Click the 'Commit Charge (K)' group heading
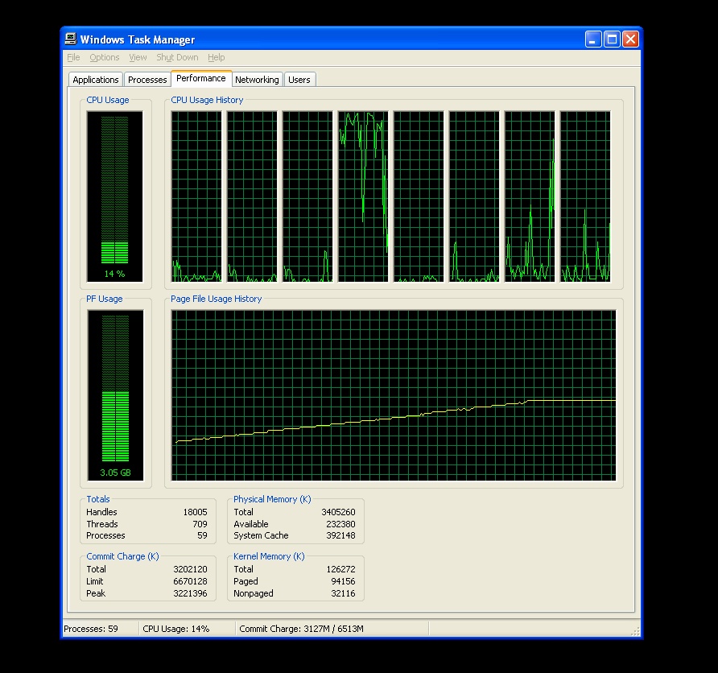 pos(122,556)
